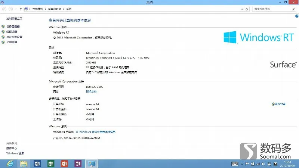Screen dimensions: 299x168
Task: Check the battery power tray icon
Action: 253,164
